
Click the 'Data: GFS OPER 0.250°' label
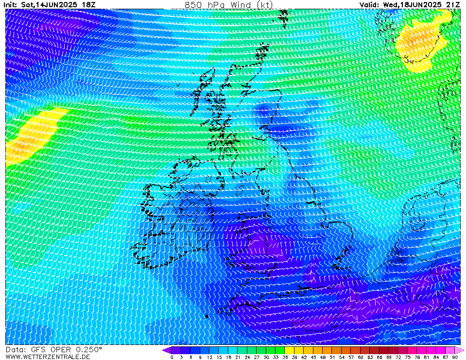click(x=54, y=350)
